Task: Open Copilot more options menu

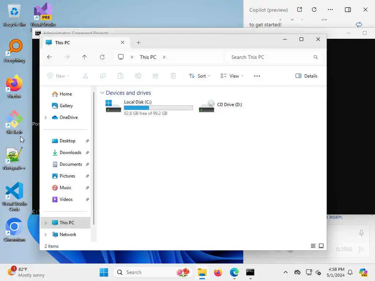Action: click(330, 10)
